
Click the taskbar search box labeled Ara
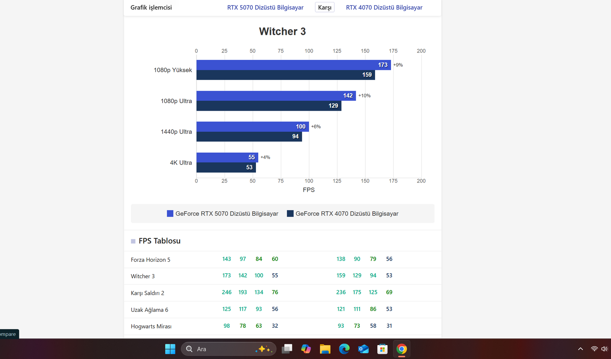coord(229,349)
